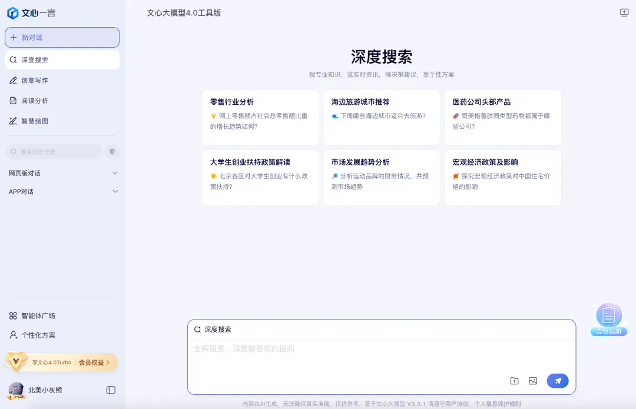Send the query with the paper plane icon

tap(557, 381)
